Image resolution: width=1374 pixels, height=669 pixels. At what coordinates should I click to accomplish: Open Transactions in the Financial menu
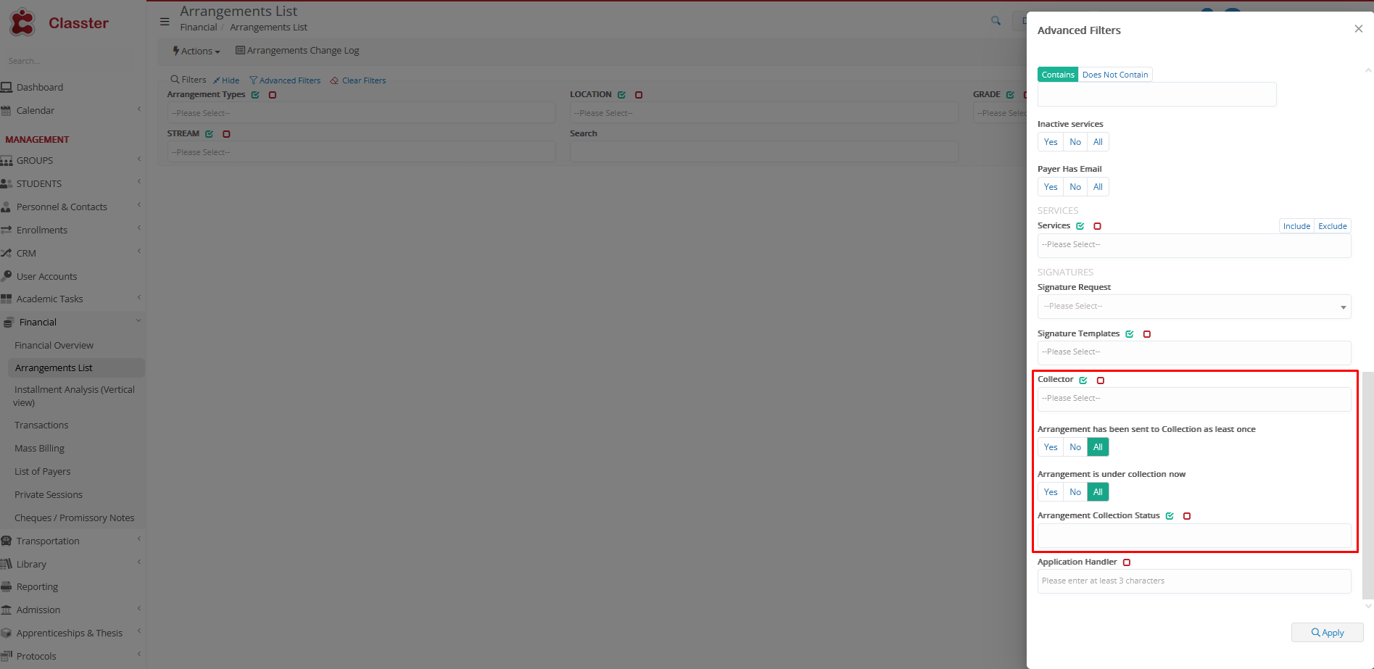[41, 425]
